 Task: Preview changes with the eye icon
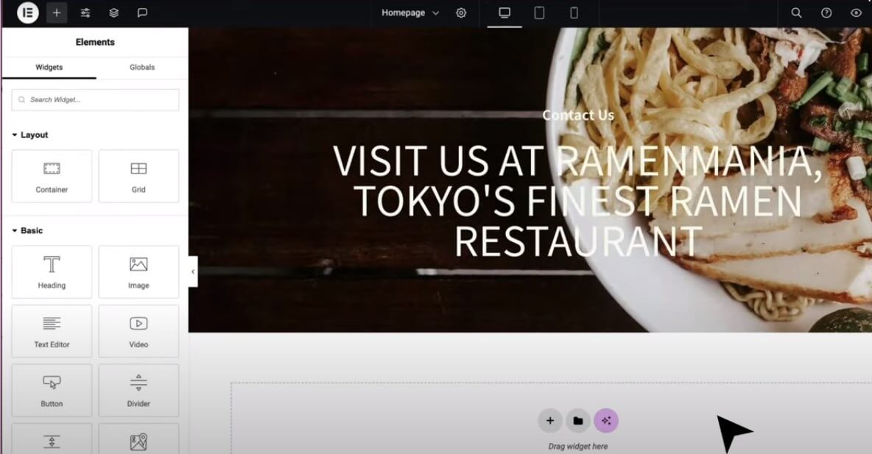pos(856,13)
